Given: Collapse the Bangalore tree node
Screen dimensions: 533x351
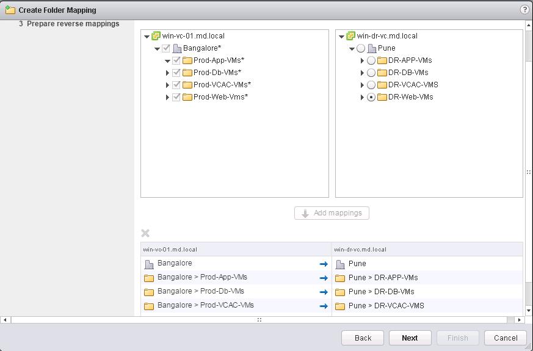Looking at the screenshot, I should 157,49.
